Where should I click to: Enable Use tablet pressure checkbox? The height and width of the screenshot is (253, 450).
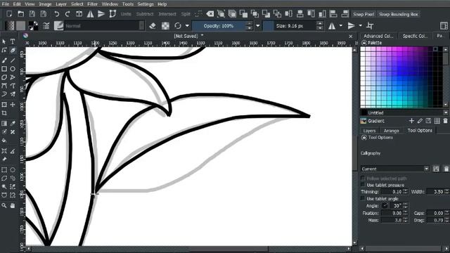363,185
